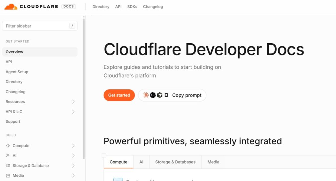Open SDKs in the top navigation

point(132,7)
